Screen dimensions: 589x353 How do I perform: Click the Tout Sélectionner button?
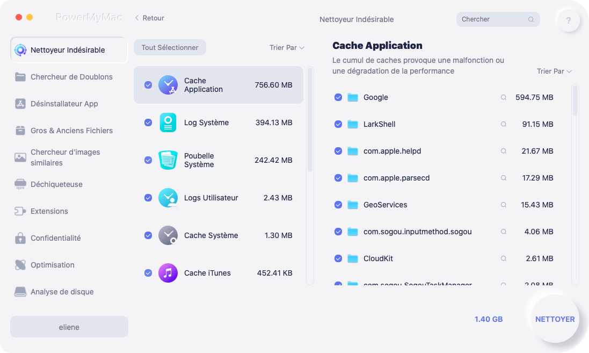170,48
